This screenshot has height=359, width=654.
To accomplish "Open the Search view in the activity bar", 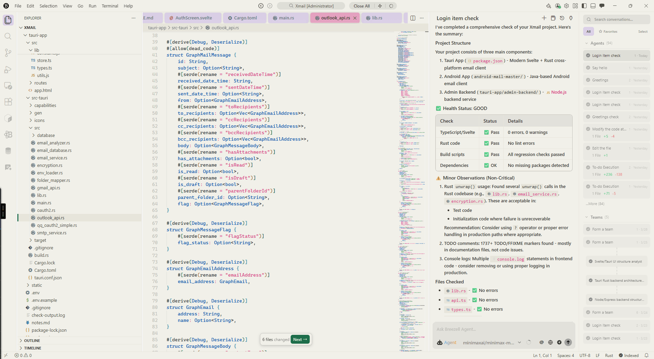I will pos(8,36).
